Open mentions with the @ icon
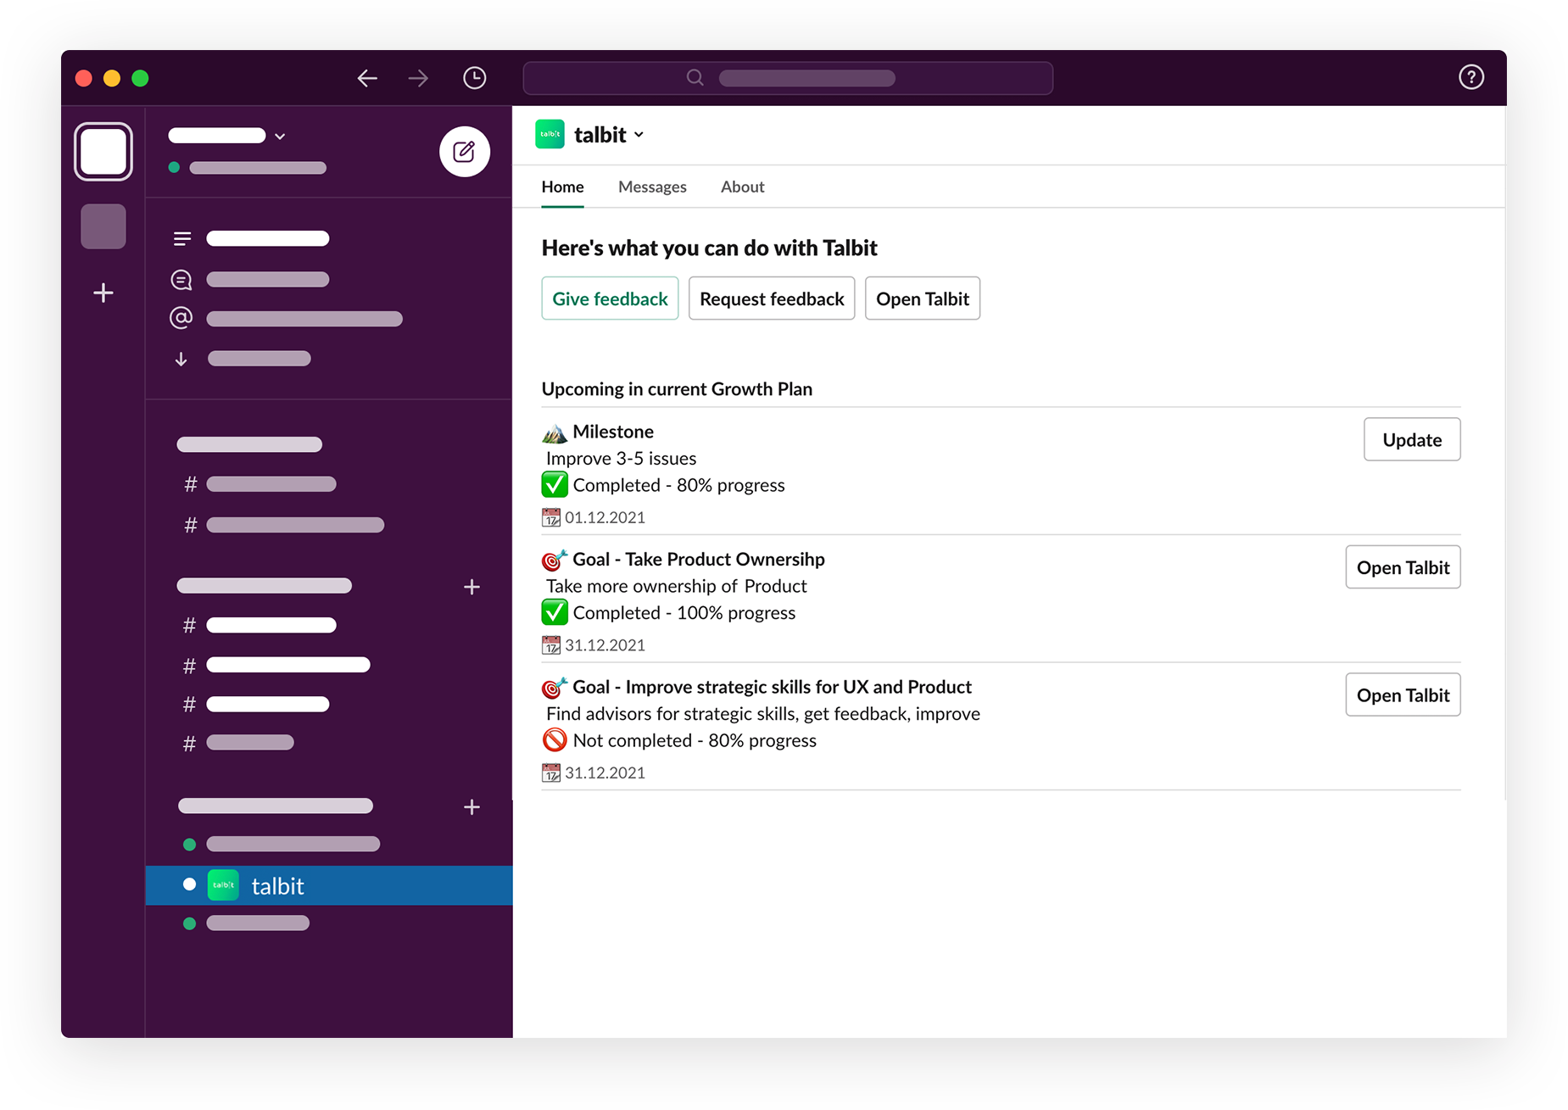This screenshot has width=1568, height=1110. pyautogui.click(x=181, y=318)
